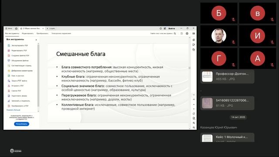Screen dimensions: 279x157
Task: Open the apps grid icon beside Sign in
Action: click(x=165, y=28)
